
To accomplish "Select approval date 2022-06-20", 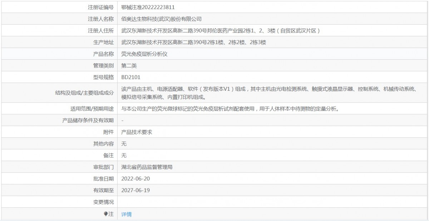I will (135, 179).
